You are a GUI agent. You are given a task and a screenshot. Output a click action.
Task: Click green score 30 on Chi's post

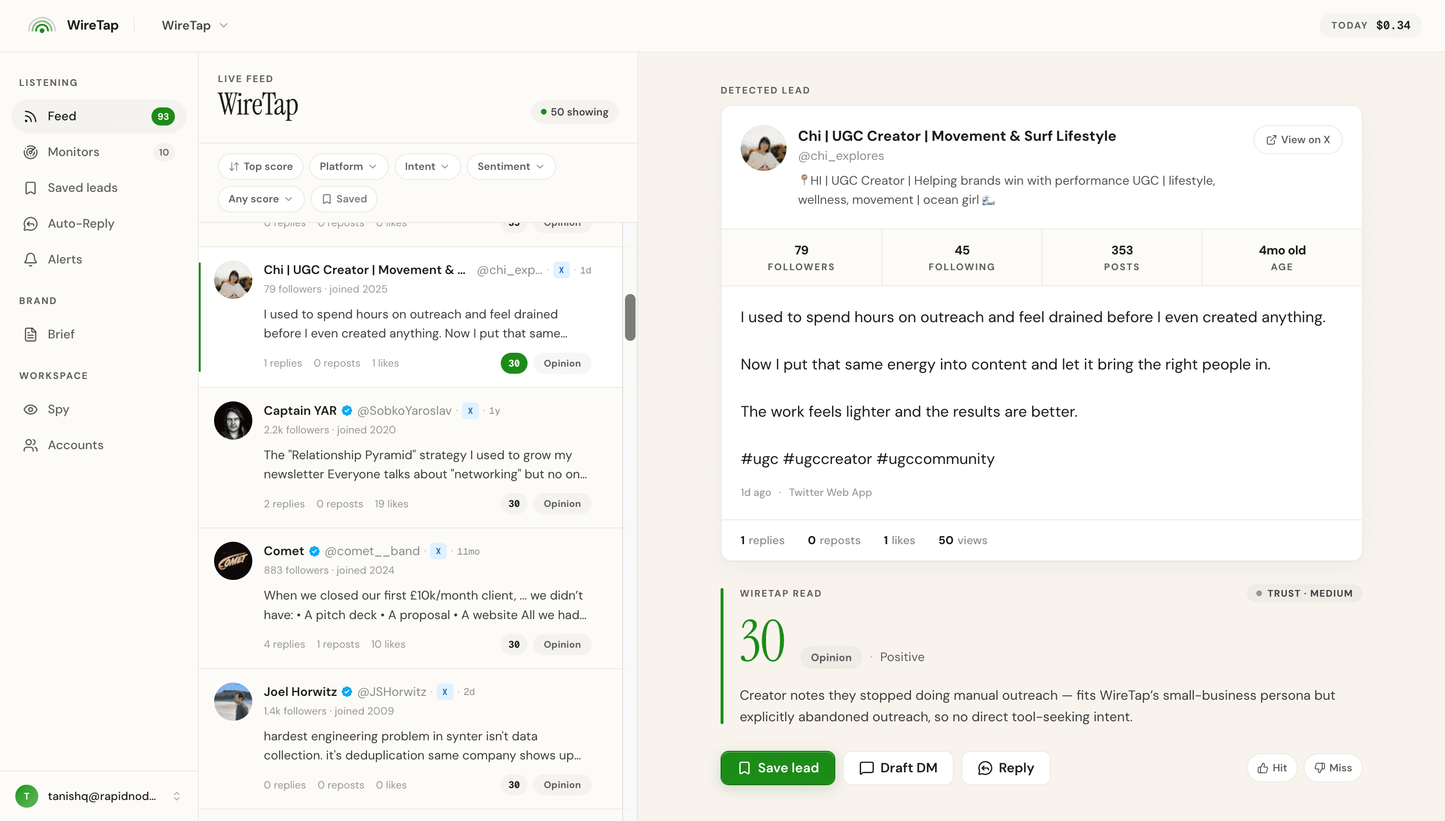coord(514,364)
